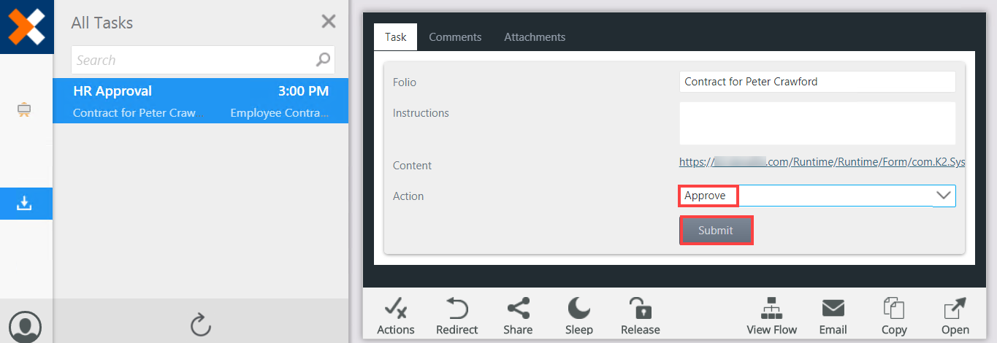Refresh the All Tasks list
Screen dimensions: 997x343
[x=200, y=324]
